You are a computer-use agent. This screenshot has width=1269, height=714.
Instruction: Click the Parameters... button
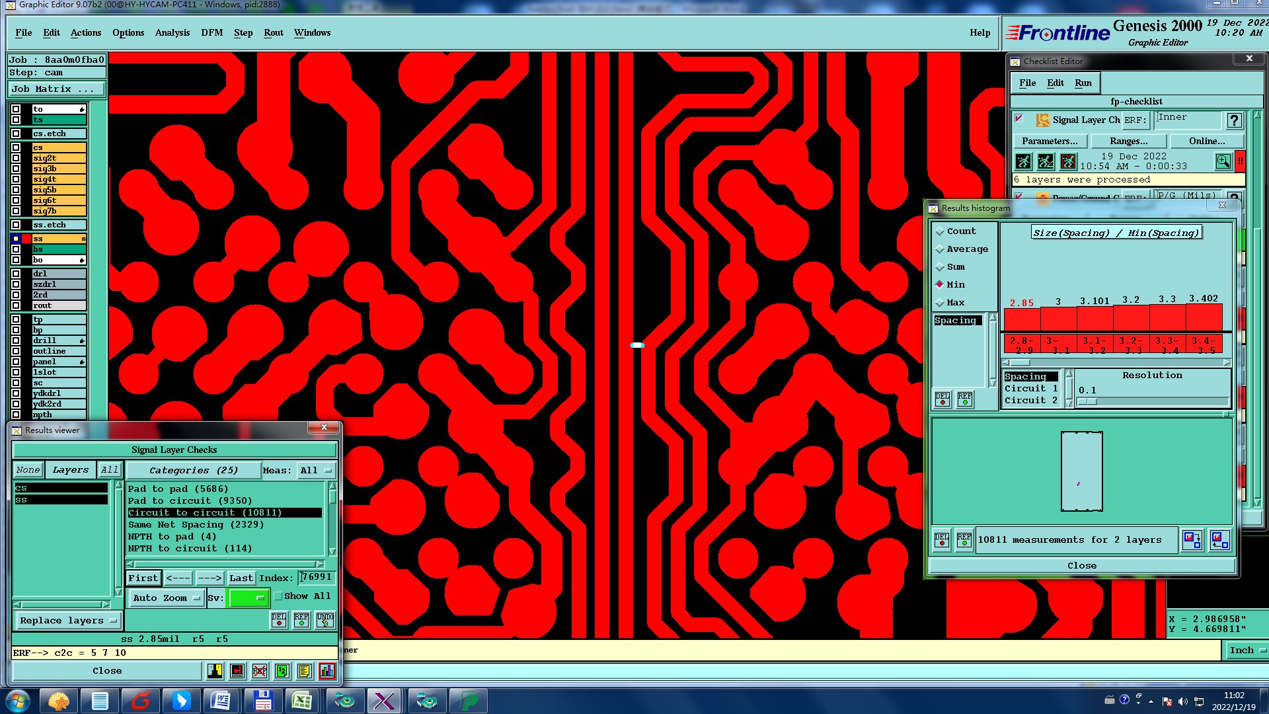(x=1049, y=141)
